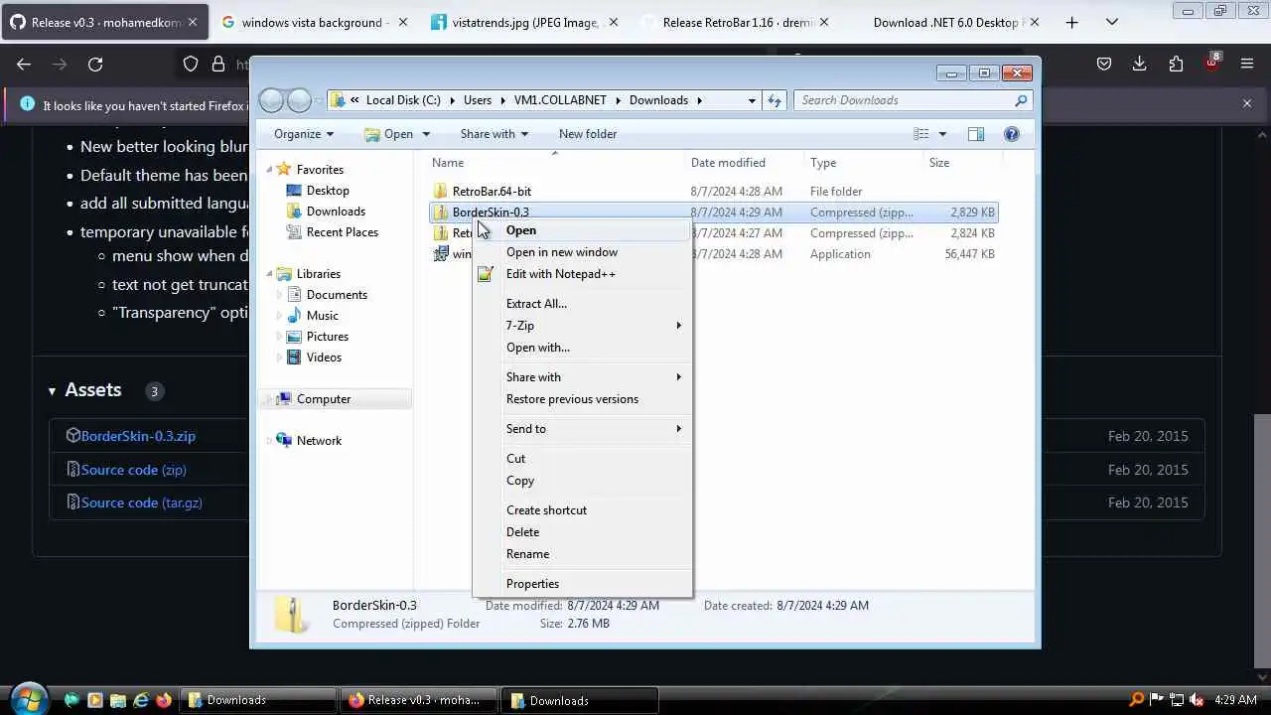Open the Firefox extensions puzzle icon
The width and height of the screenshot is (1271, 715).
(x=1176, y=64)
